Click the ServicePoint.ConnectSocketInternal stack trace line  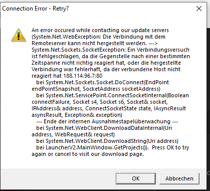click(112, 95)
